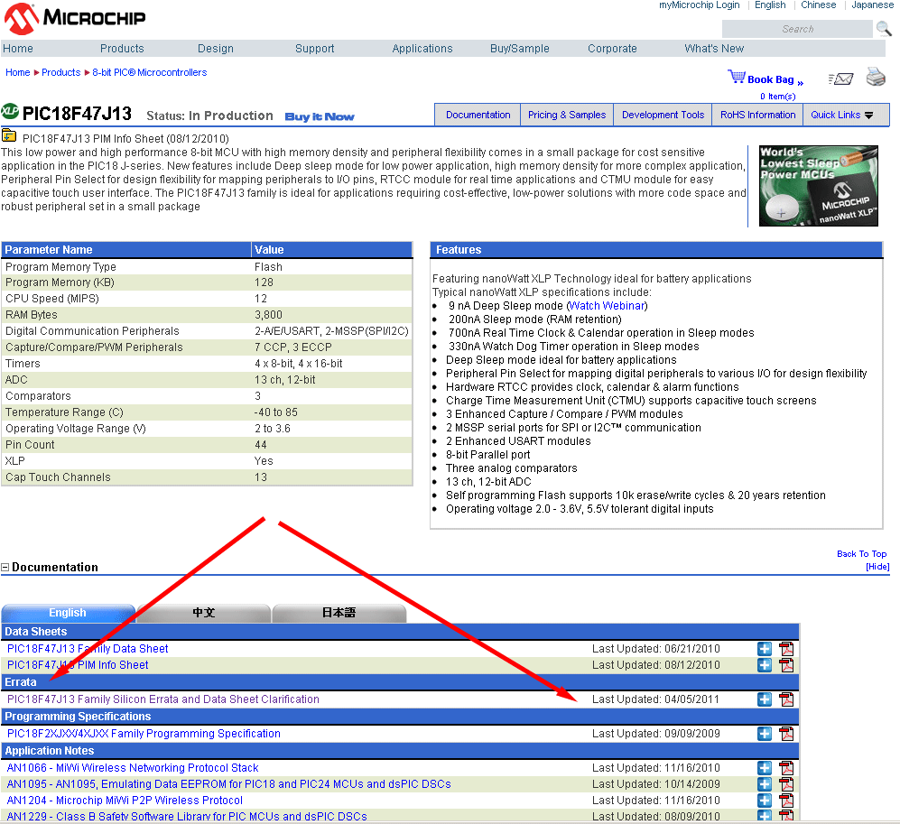The height and width of the screenshot is (824, 900).
Task: Open the Home menu
Action: tap(18, 49)
